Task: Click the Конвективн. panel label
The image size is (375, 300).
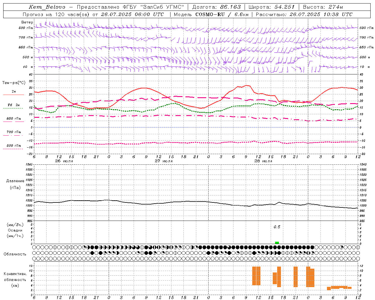Action: pyautogui.click(x=15, y=274)
